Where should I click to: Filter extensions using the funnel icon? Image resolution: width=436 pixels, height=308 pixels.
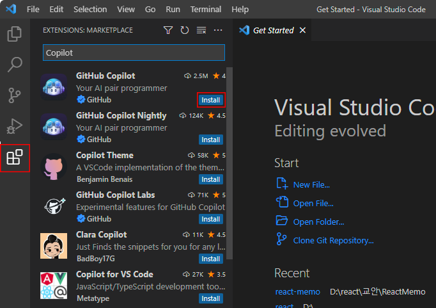pos(168,30)
